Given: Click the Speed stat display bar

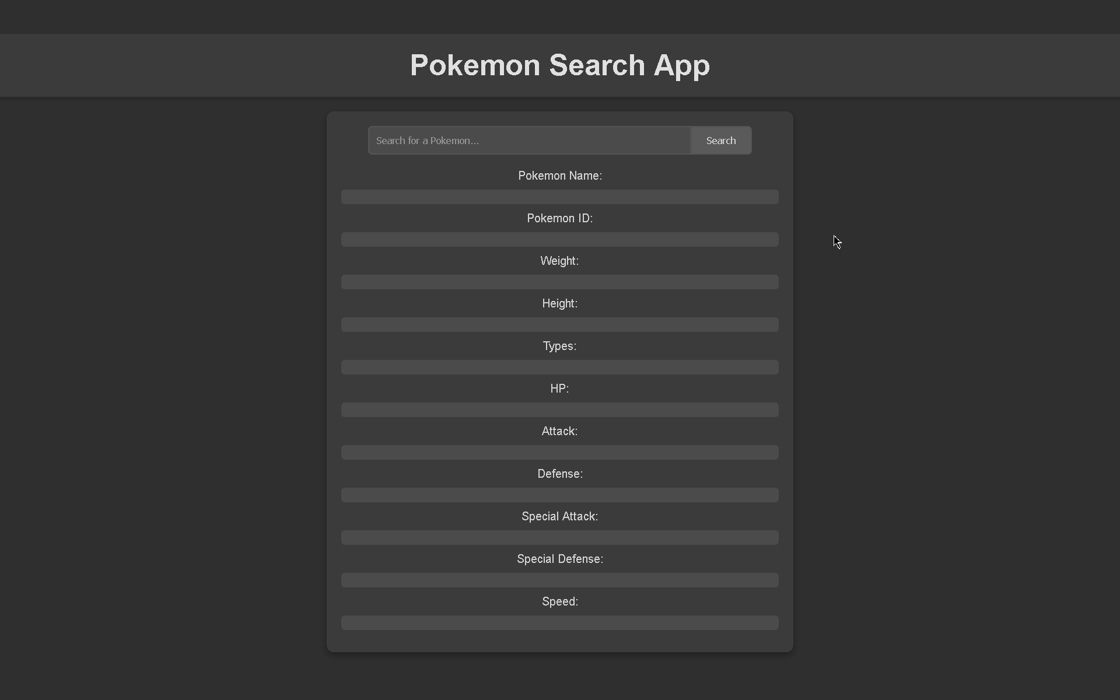Looking at the screenshot, I should pyautogui.click(x=559, y=622).
